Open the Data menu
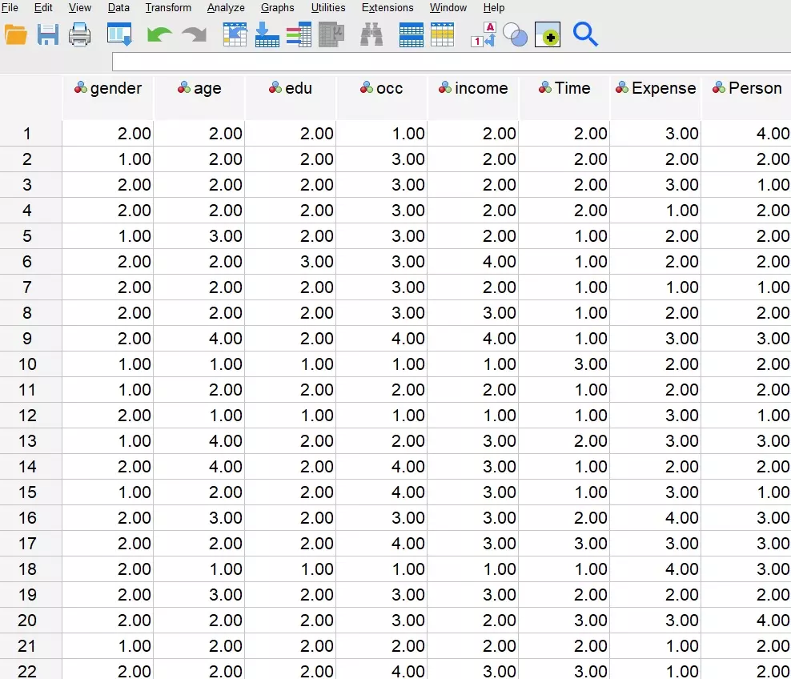 point(118,7)
